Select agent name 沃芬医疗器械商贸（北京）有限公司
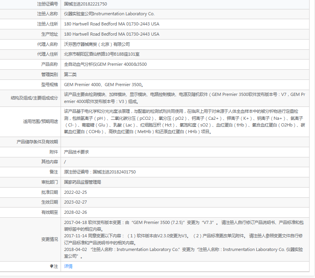 point(97,44)
